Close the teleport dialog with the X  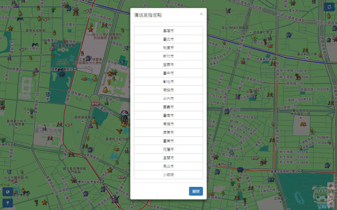[201, 14]
